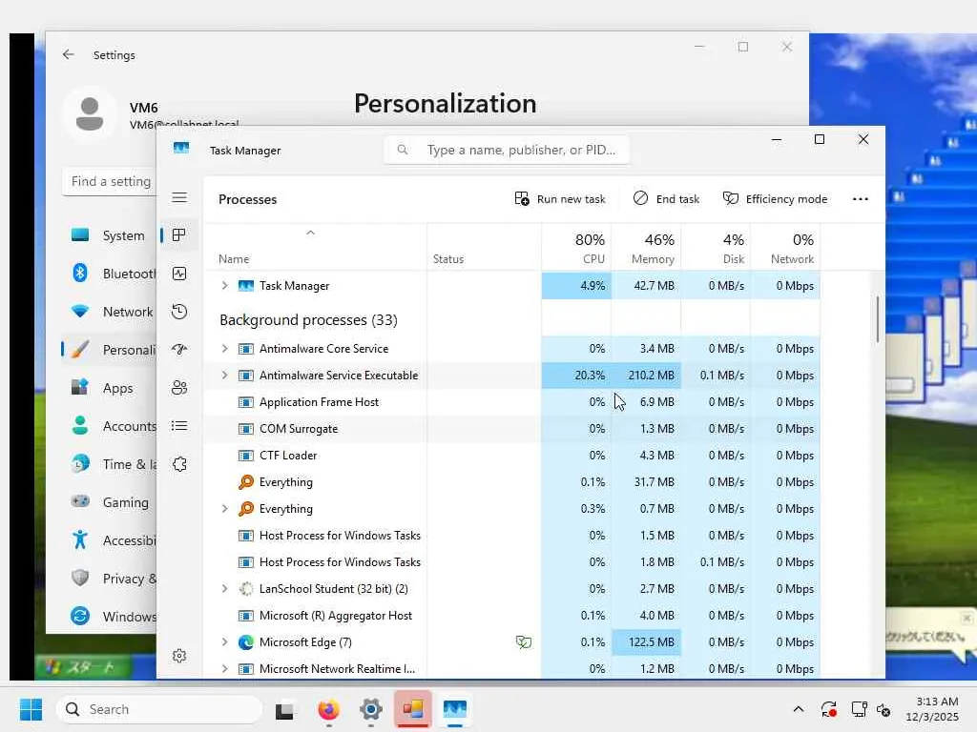The image size is (977, 732).
Task: Open the Services page icon
Action: tap(179, 464)
